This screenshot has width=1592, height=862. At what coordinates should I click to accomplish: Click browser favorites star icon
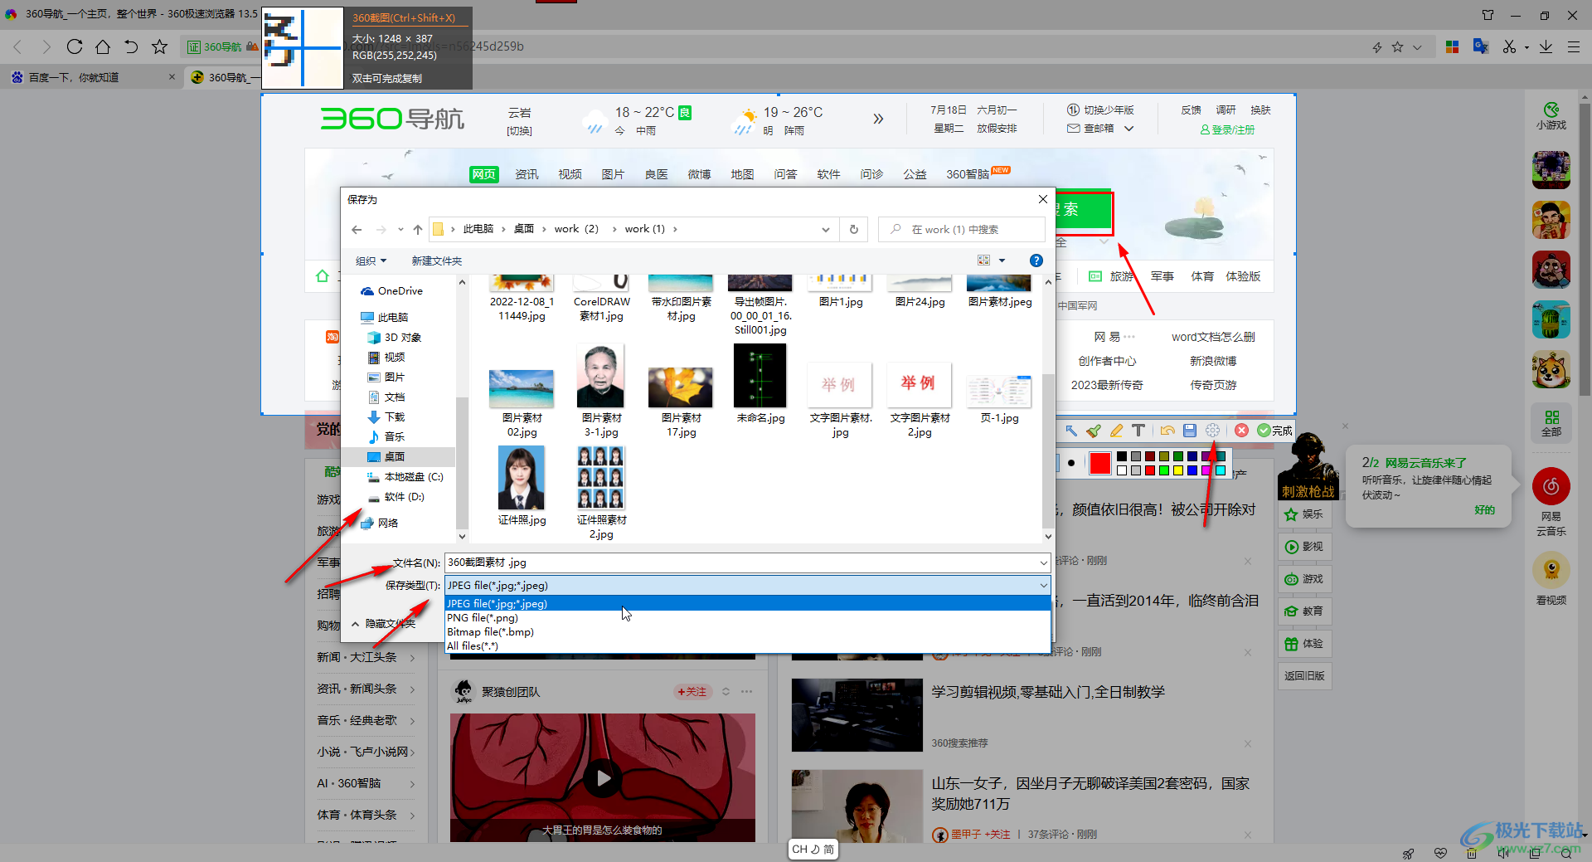pos(160,46)
